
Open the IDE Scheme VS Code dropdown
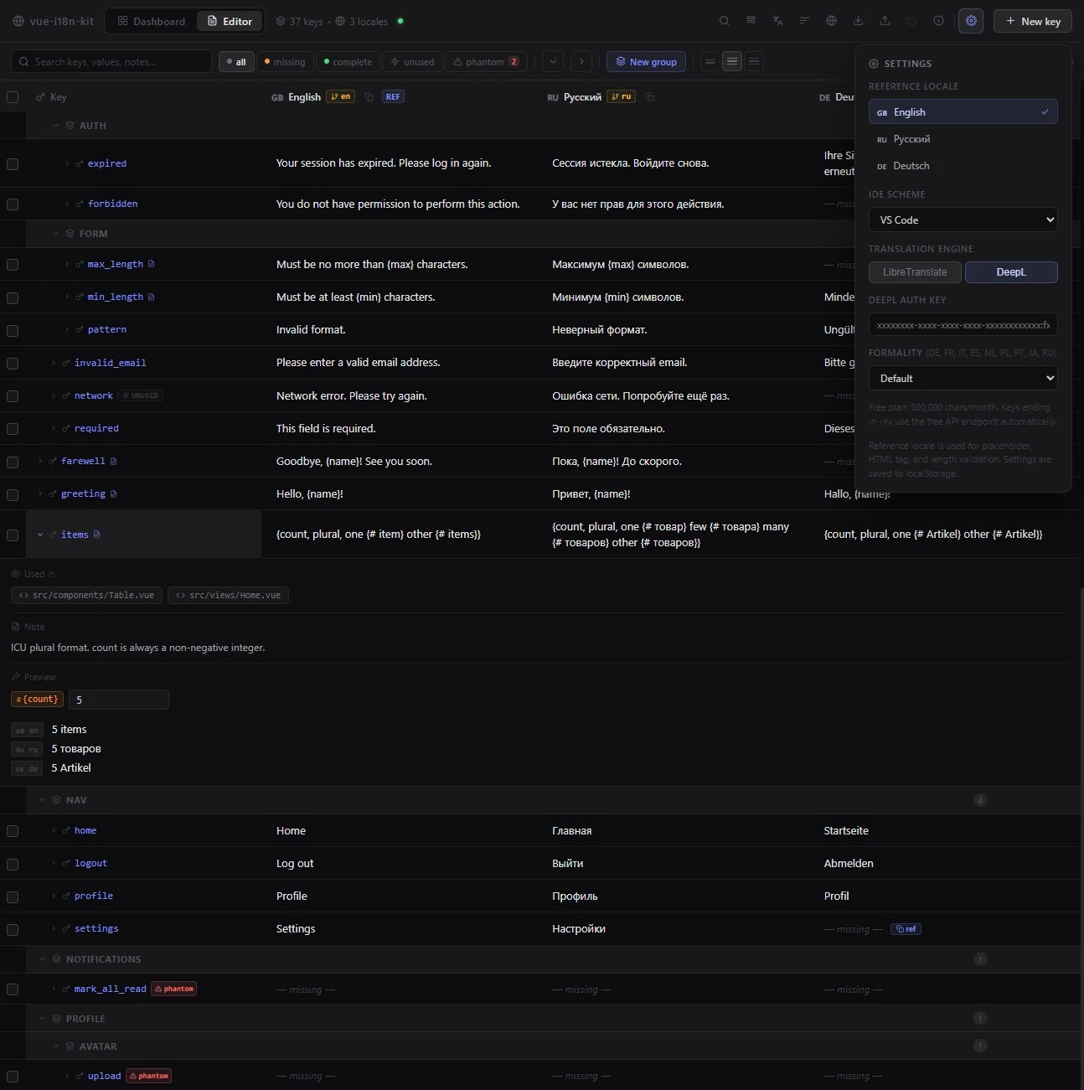pos(963,220)
